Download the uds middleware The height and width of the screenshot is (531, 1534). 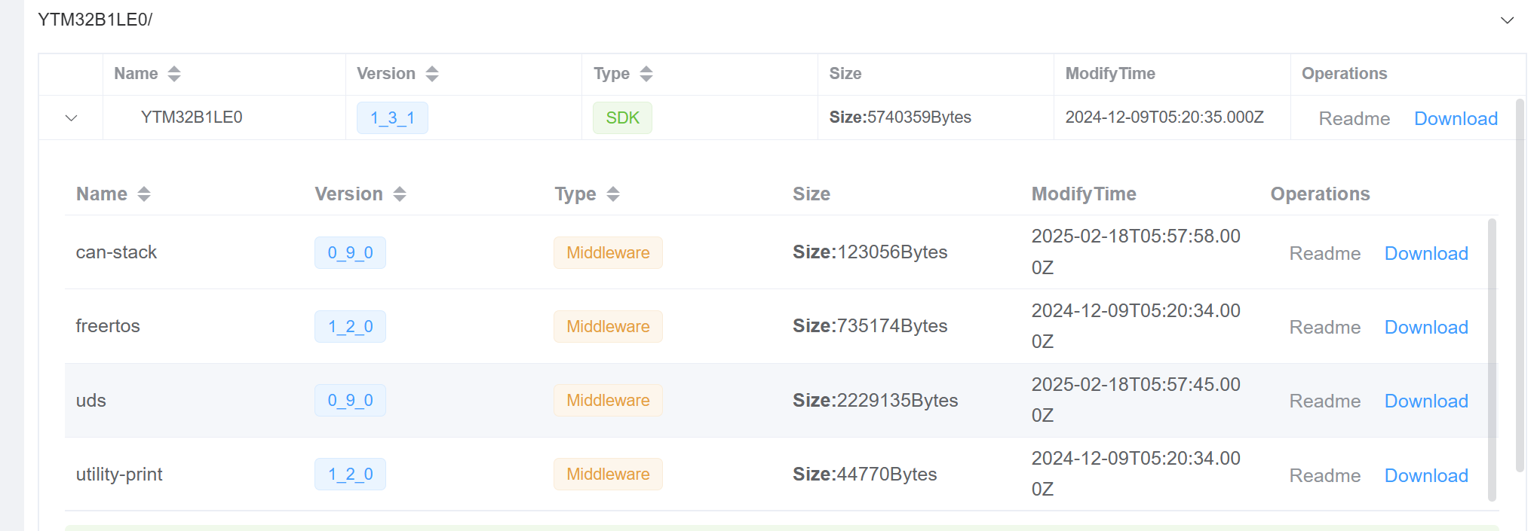click(1426, 401)
